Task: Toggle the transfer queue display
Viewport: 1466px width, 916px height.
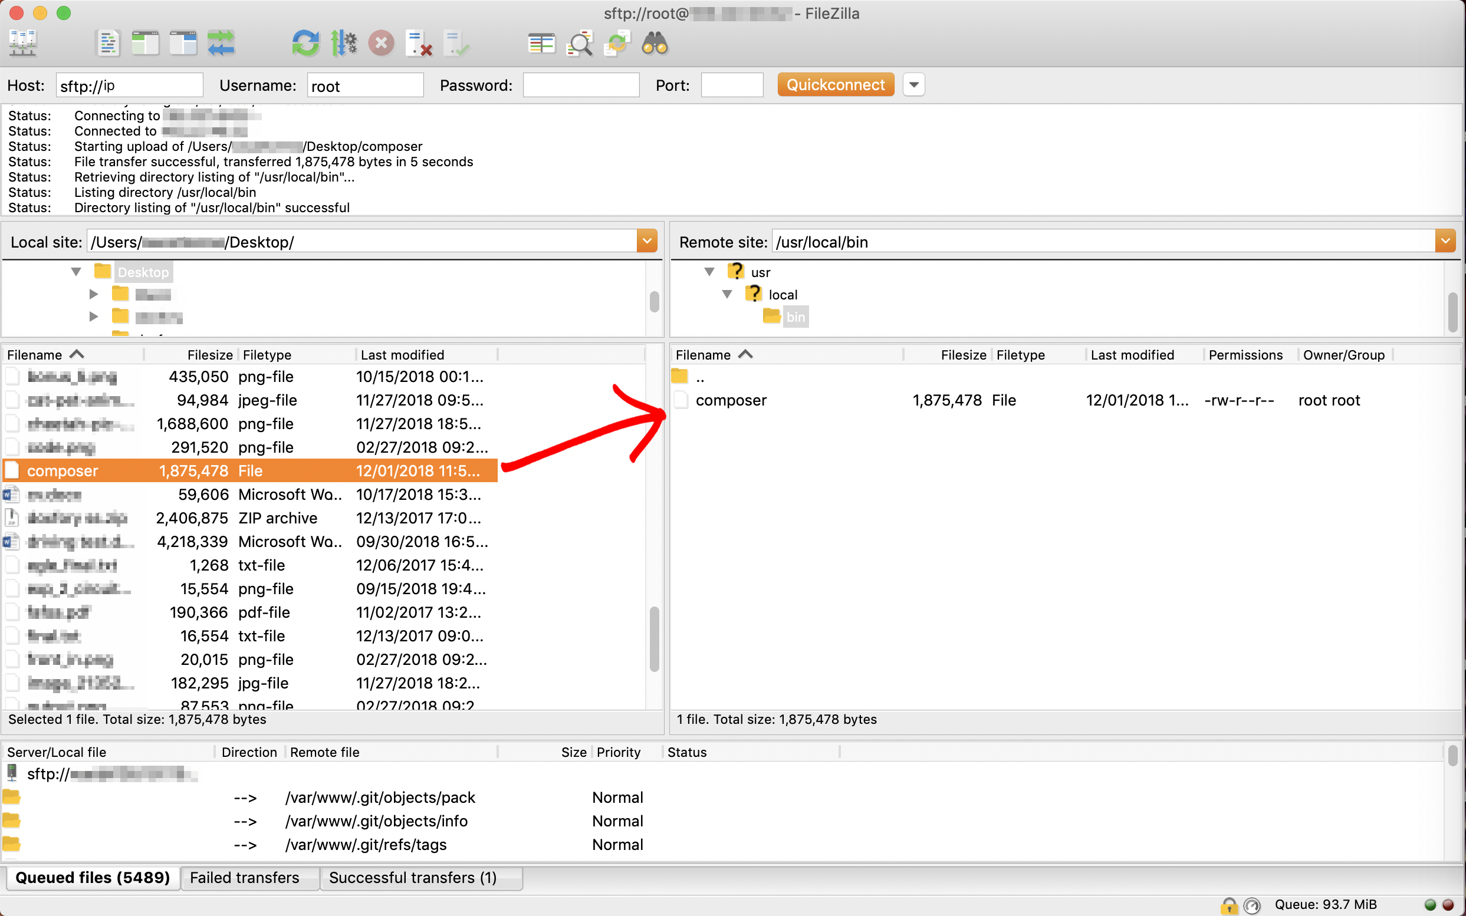Action: tap(221, 44)
